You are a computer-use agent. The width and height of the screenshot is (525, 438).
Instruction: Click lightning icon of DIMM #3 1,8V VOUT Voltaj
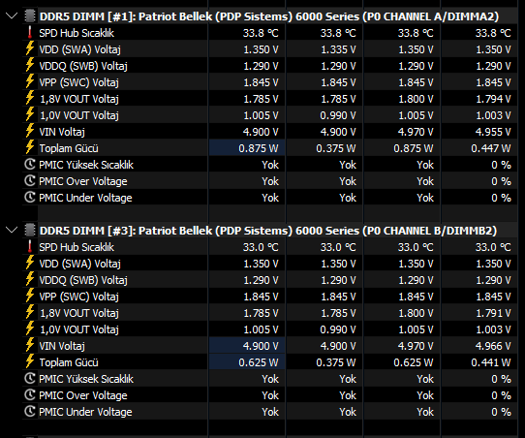coord(30,312)
